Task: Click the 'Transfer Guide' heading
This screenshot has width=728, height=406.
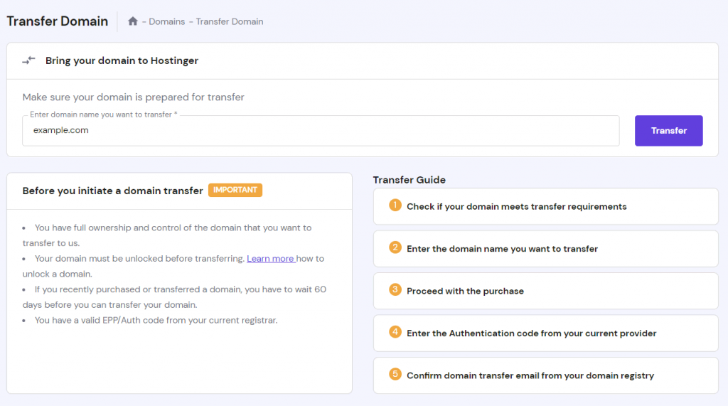Action: click(409, 180)
